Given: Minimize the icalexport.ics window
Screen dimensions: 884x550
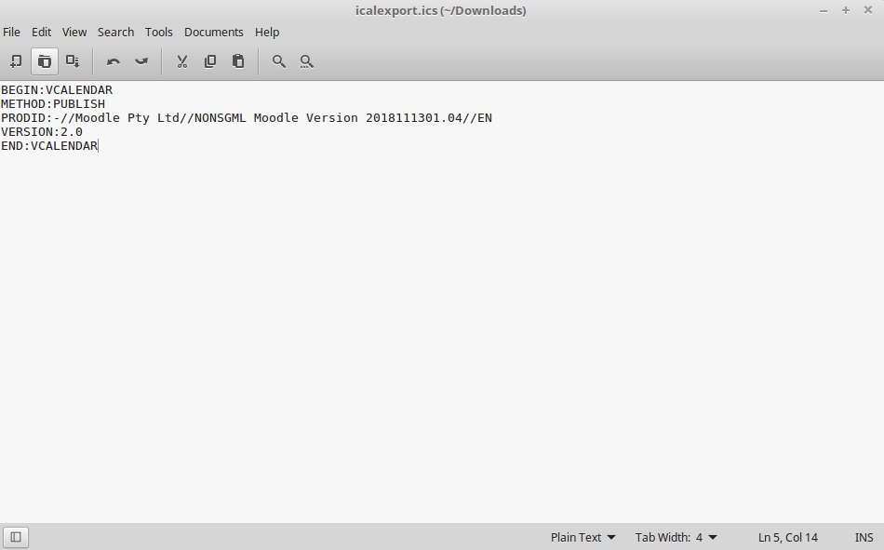Looking at the screenshot, I should pos(824,11).
